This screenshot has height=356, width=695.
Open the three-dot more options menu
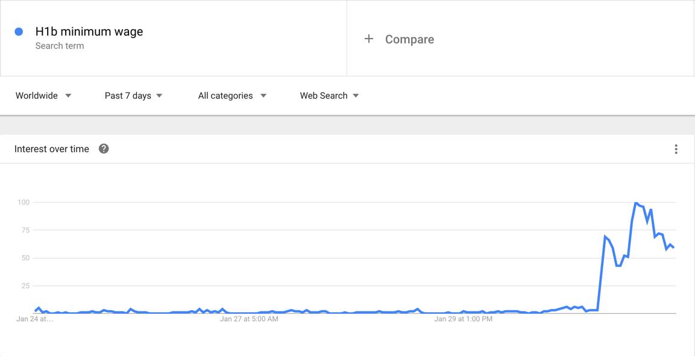click(676, 149)
